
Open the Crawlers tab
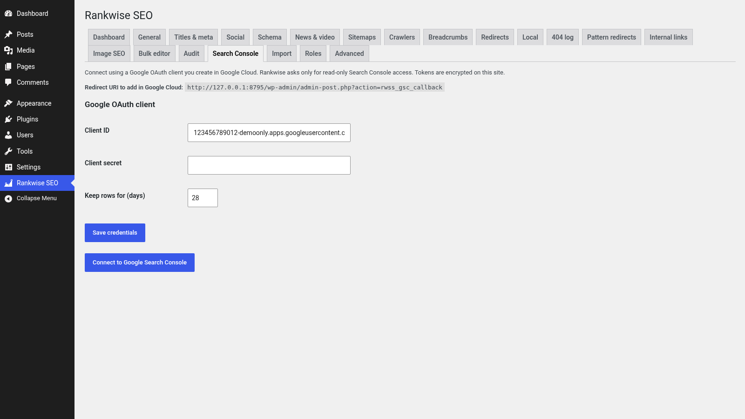[402, 37]
